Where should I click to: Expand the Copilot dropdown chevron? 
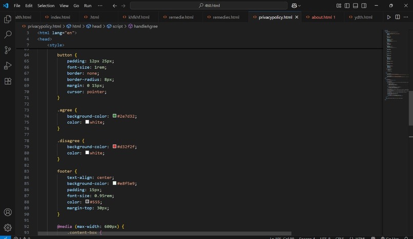(299, 6)
